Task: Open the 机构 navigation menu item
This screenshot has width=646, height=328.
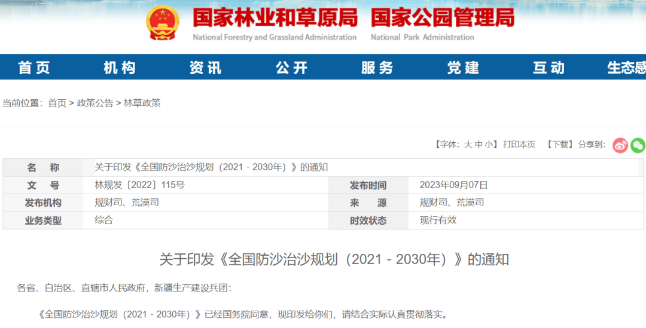Action: [x=120, y=68]
